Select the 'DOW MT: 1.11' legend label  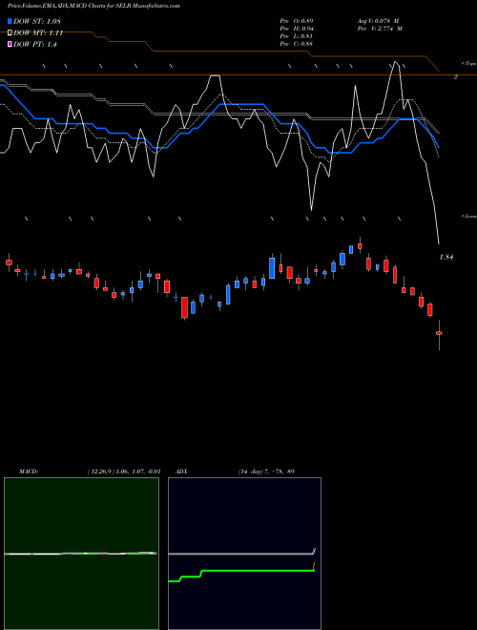[x=38, y=33]
